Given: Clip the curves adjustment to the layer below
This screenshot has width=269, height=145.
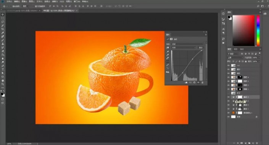Looking at the screenshot, I should (186, 83).
